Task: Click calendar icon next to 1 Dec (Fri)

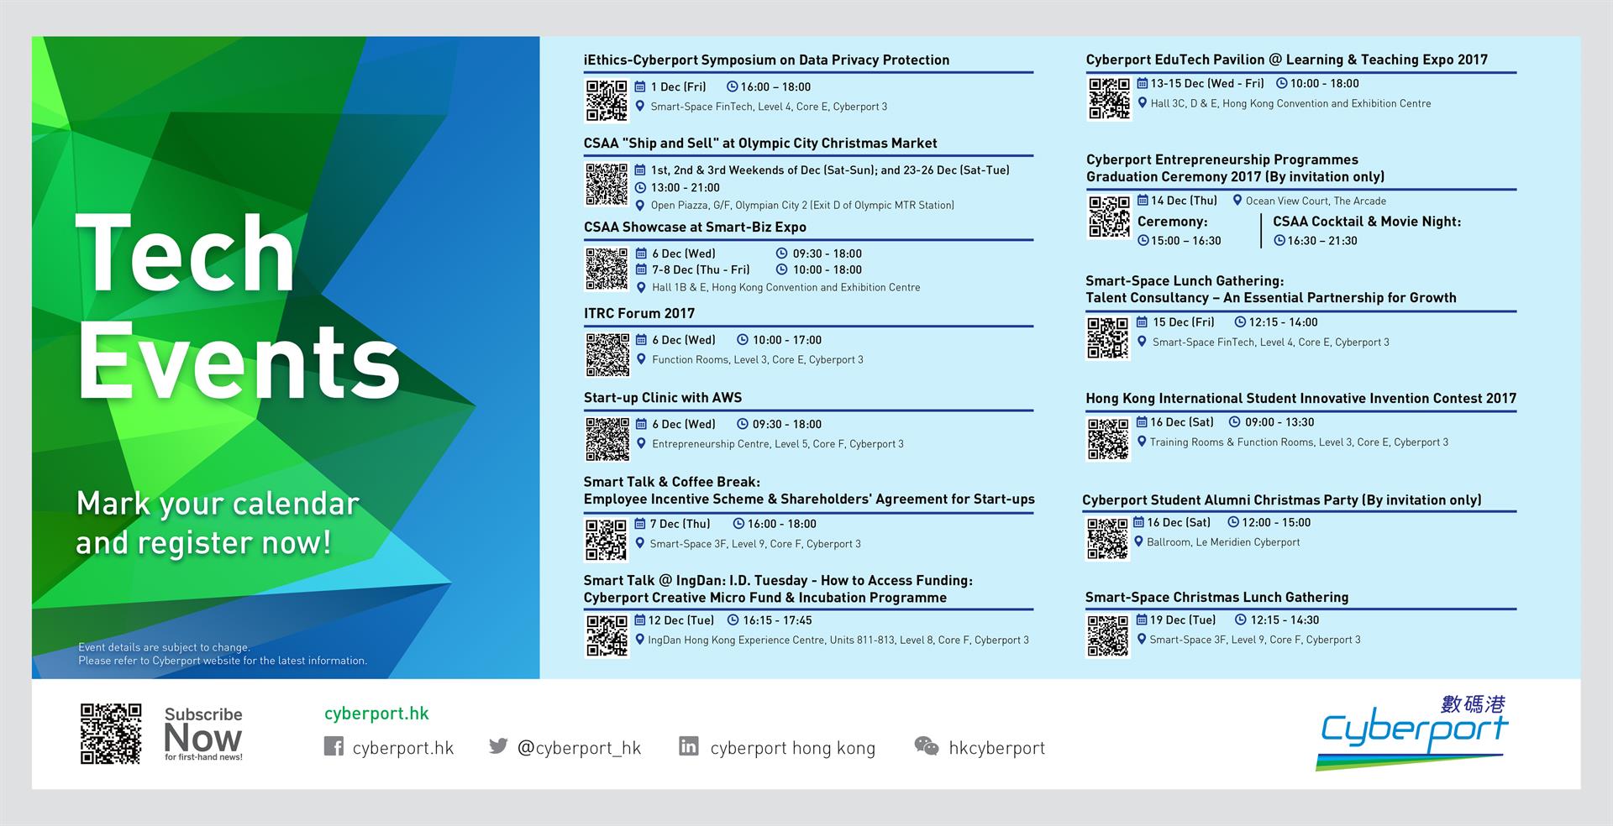Action: click(640, 86)
